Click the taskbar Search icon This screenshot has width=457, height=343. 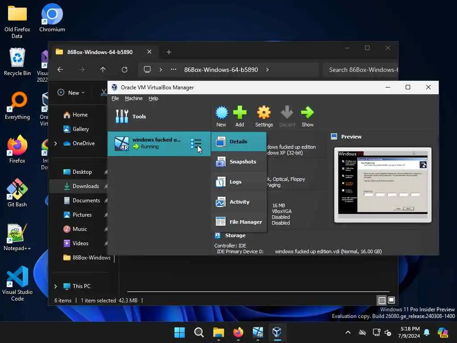coord(199,332)
